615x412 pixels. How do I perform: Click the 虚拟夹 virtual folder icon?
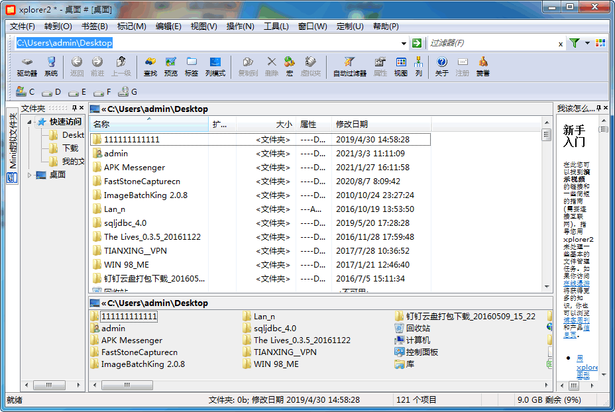tap(311, 67)
